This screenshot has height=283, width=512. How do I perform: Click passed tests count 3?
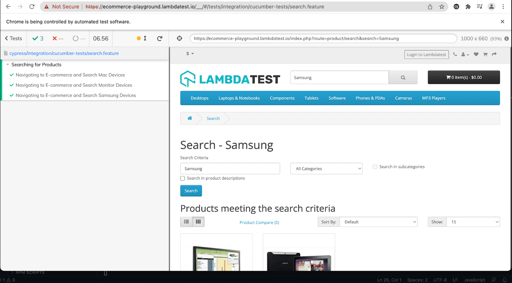38,38
